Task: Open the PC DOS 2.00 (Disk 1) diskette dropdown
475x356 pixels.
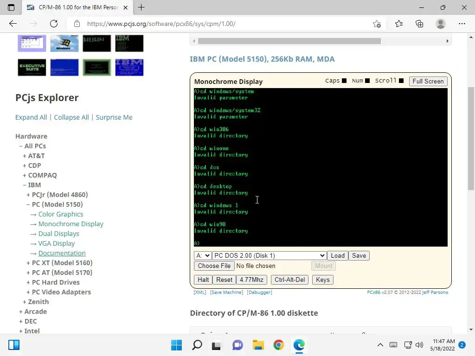Action: [270, 255]
